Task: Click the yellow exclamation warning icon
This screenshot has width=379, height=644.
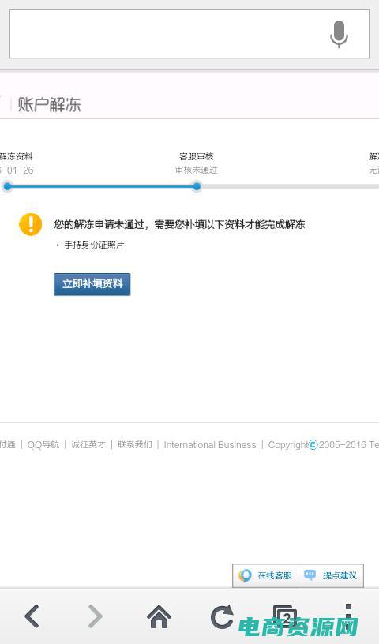Action: tap(31, 224)
